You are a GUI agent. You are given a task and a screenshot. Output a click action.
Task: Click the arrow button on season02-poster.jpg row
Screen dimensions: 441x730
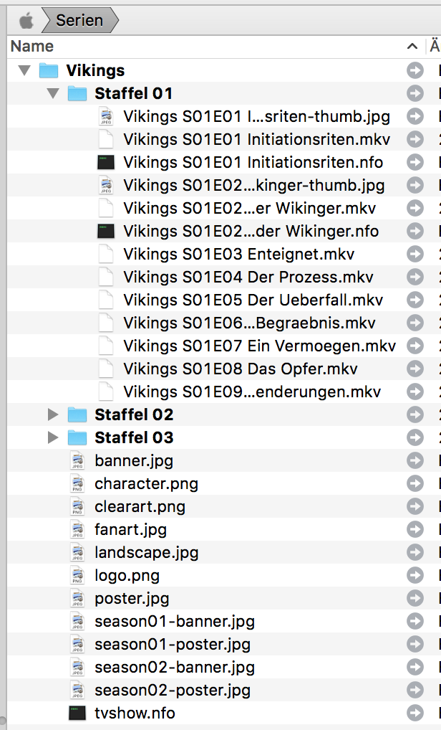pyautogui.click(x=415, y=690)
